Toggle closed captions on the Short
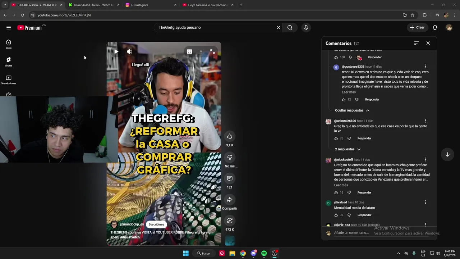The width and height of the screenshot is (460, 259). tap(189, 51)
